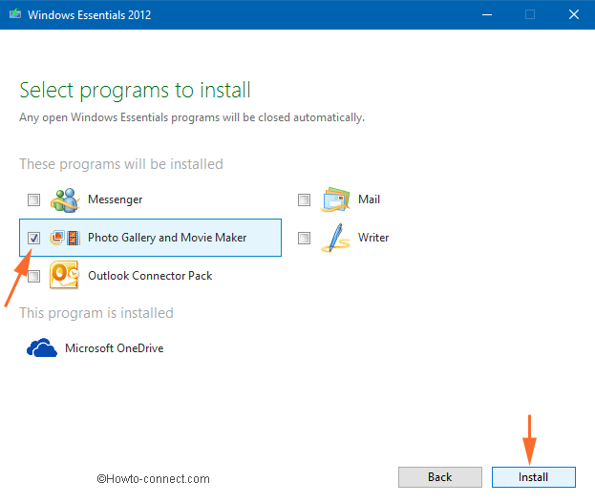Screen dimensions: 595x503
Task: Click the 'This program is installed' heading
Action: 96,313
